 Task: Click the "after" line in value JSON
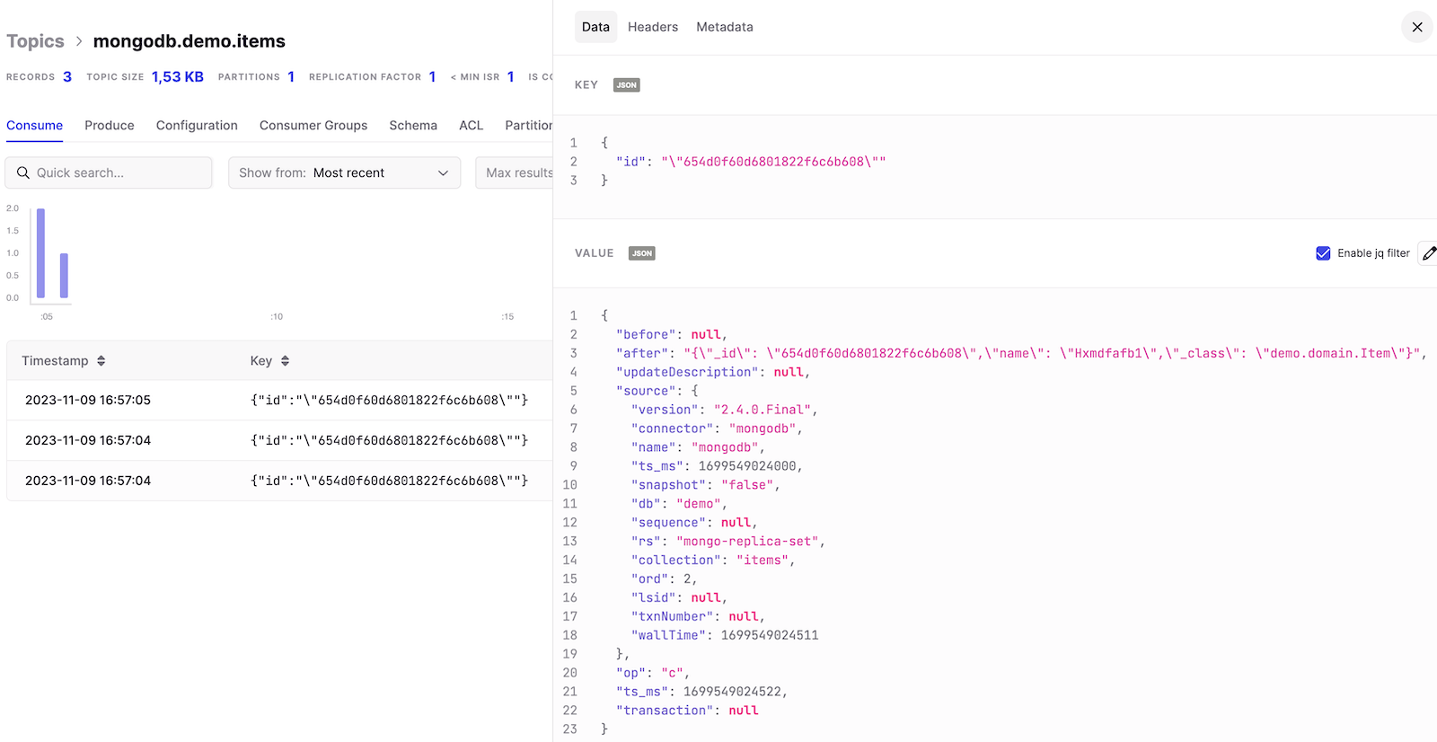1021,353
